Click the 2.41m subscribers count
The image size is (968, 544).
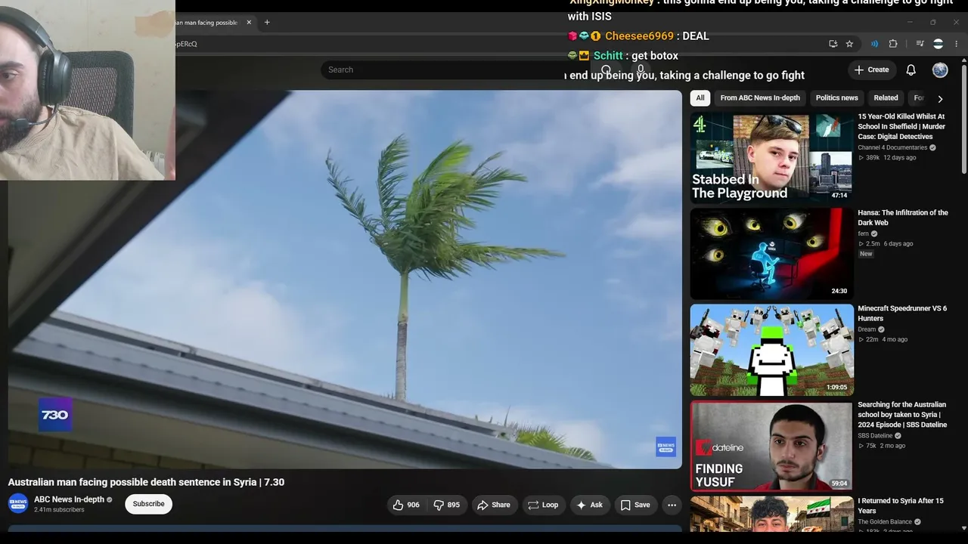click(x=59, y=510)
